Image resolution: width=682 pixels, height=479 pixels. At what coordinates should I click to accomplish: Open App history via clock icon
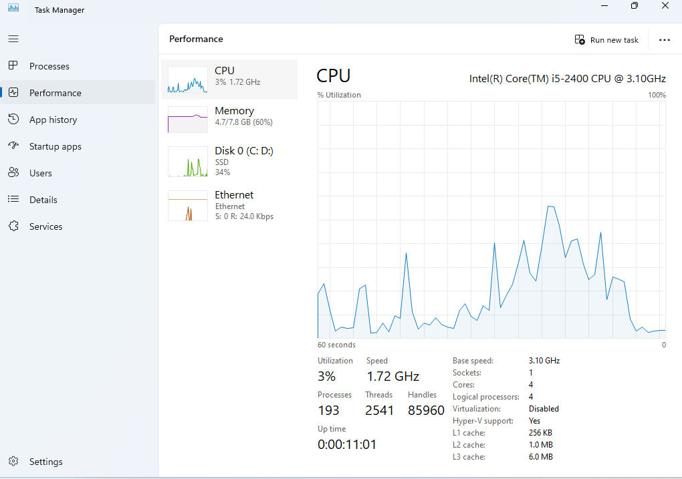(13, 120)
